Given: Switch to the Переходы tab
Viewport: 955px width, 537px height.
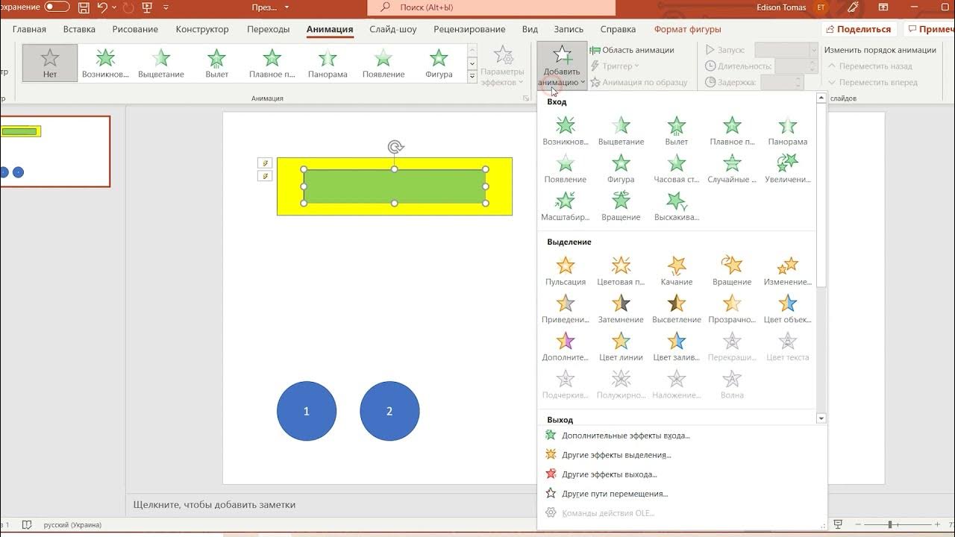Looking at the screenshot, I should [268, 30].
